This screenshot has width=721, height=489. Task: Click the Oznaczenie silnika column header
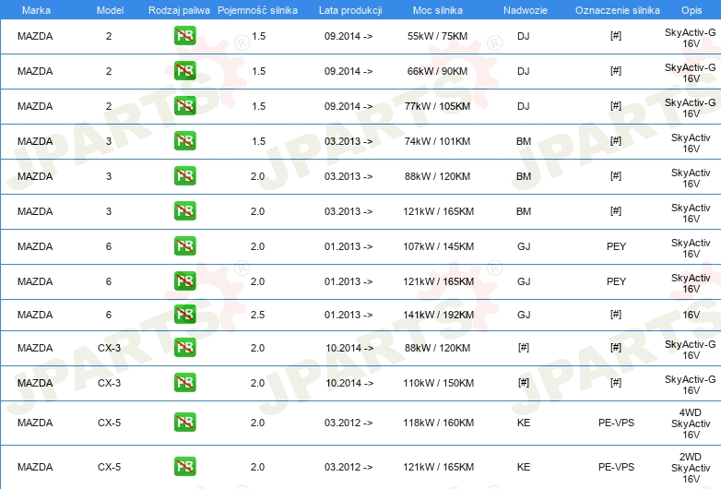click(x=618, y=10)
